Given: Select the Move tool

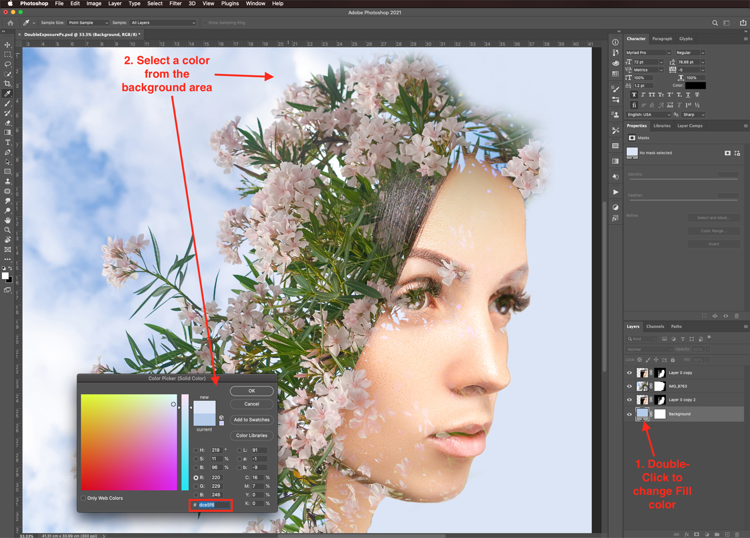Looking at the screenshot, I should (7, 45).
